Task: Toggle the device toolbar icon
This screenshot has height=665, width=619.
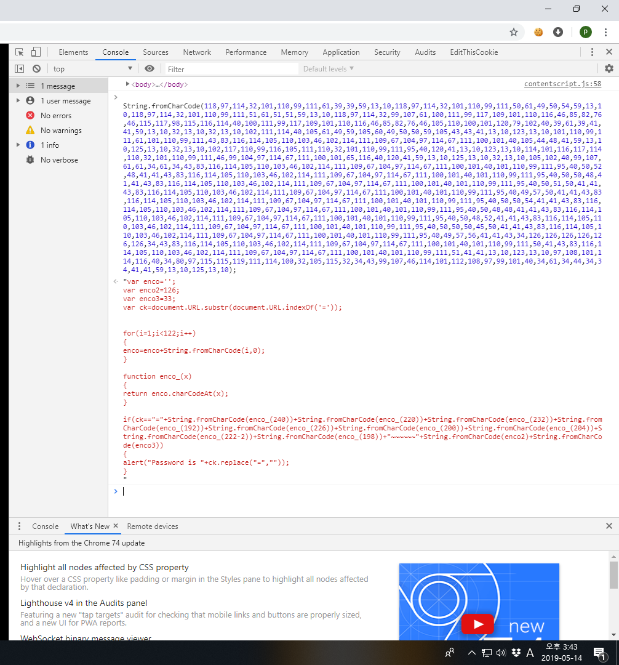Action: (36, 52)
